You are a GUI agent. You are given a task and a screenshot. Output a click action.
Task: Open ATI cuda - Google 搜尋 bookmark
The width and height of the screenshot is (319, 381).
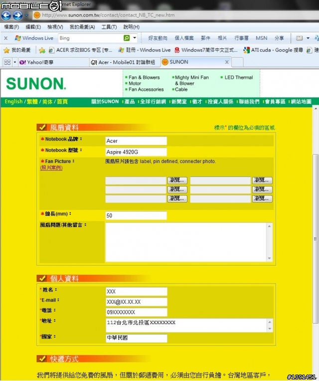pyautogui.click(x=273, y=50)
